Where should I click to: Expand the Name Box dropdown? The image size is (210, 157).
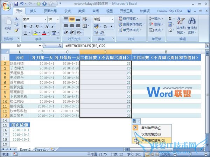40,46
